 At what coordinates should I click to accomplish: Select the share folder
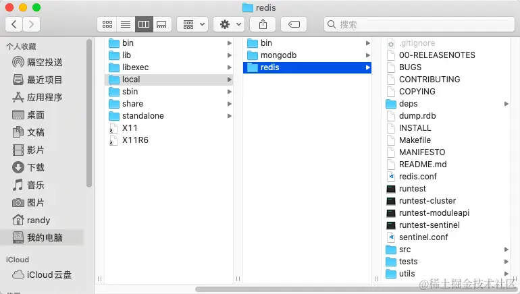168,104
